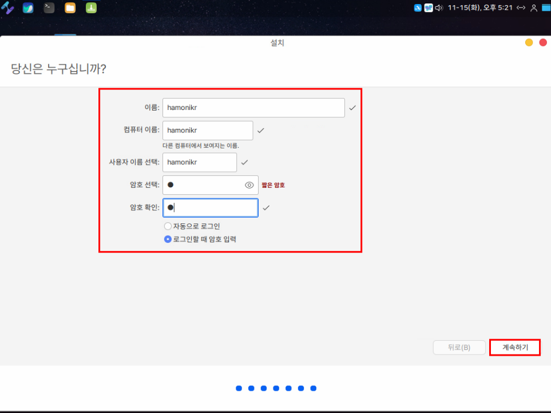Open the file manager folder icon
This screenshot has width=551, height=413.
click(70, 8)
